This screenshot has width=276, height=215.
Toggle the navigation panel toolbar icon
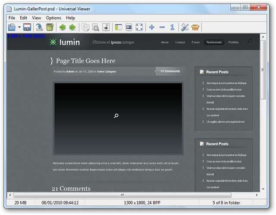pos(119,27)
